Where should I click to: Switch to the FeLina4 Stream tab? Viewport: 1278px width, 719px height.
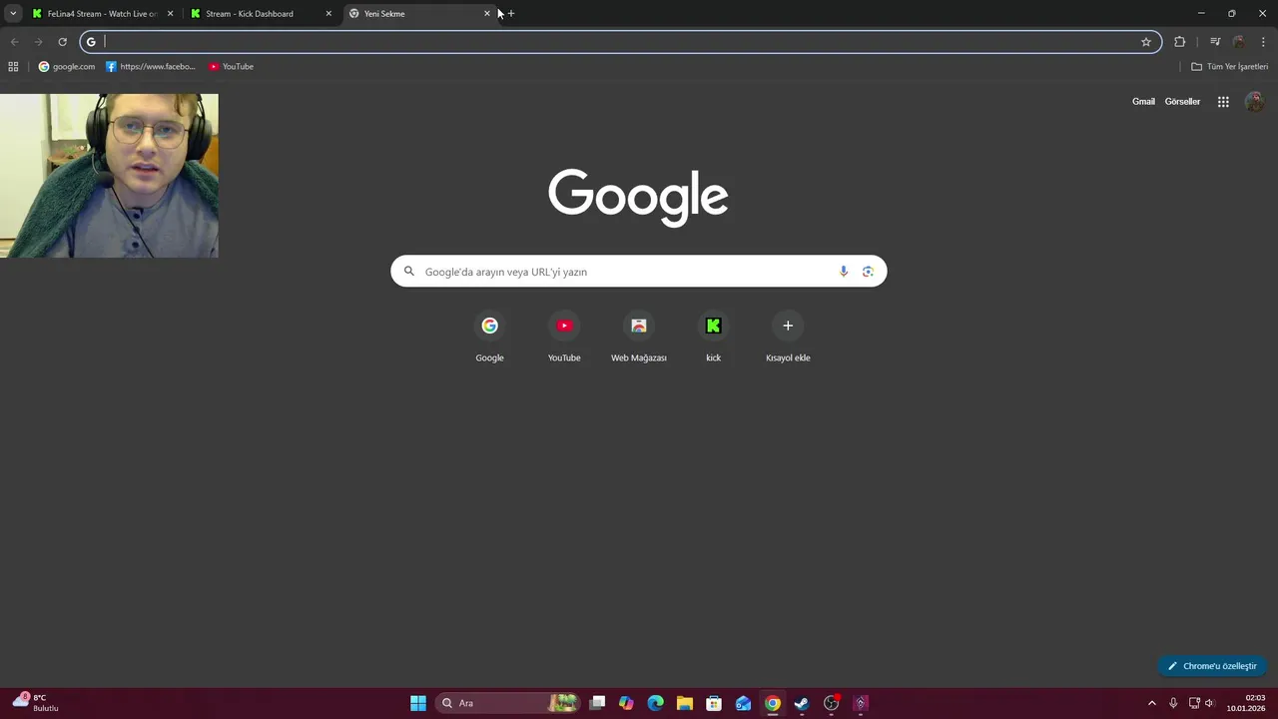point(101,14)
